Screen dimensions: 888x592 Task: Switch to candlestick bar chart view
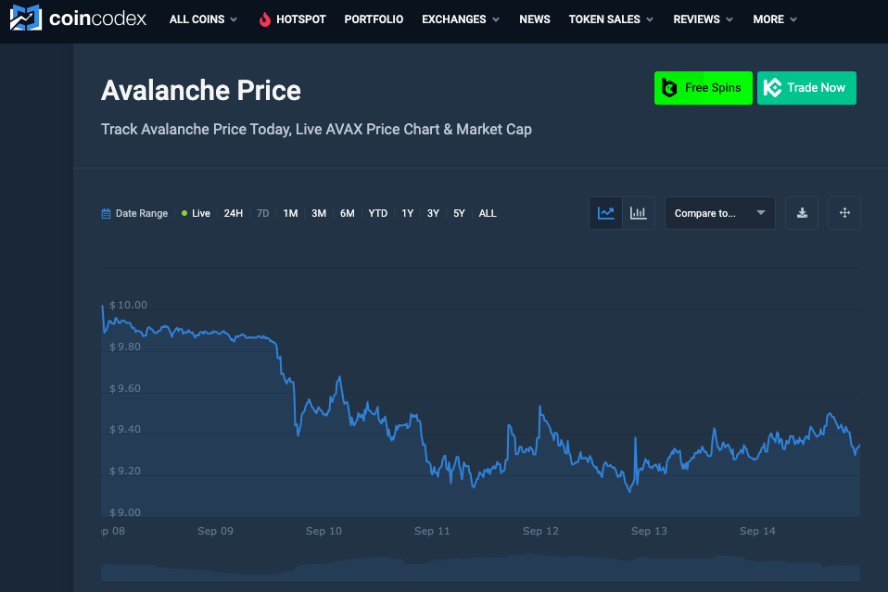click(x=639, y=213)
